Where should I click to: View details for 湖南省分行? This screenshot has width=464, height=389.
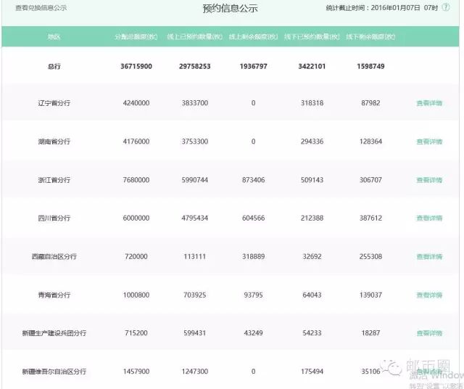(x=429, y=142)
